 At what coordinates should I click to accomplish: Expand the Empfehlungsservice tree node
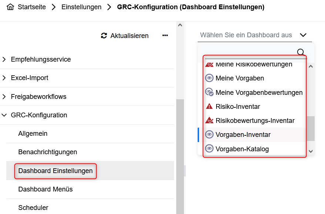coord(4,59)
